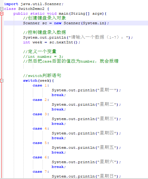The width and height of the screenshot is (148, 179).
Task: Click the 'case 7:' label
Action: pyautogui.click(x=41, y=172)
